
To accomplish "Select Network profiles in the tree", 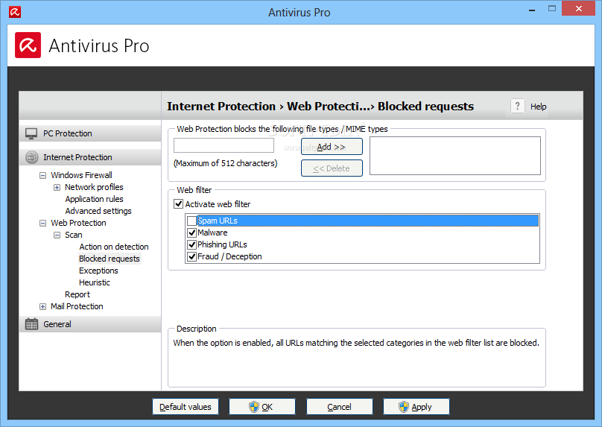I will point(94,187).
